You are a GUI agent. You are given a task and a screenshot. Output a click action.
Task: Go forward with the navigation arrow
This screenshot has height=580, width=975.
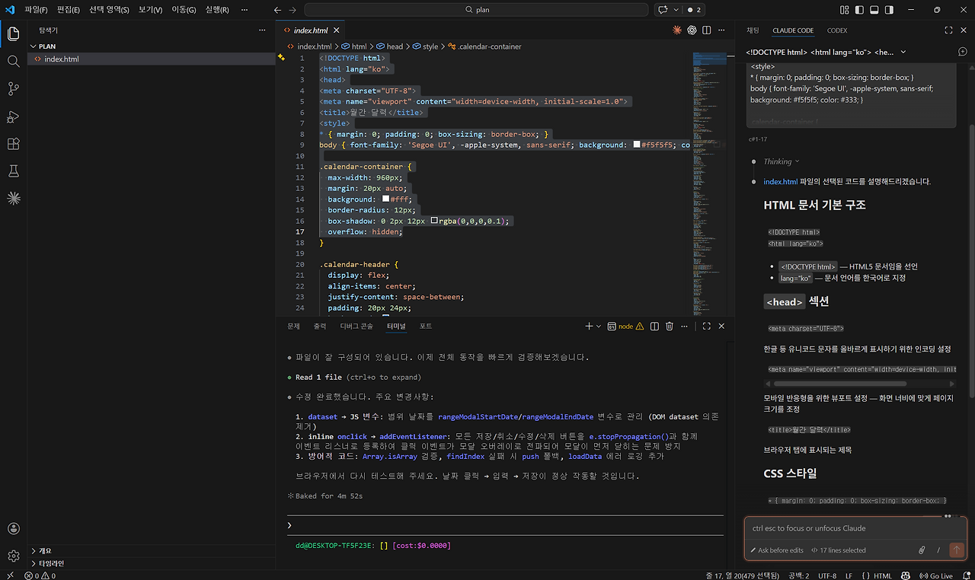(294, 10)
